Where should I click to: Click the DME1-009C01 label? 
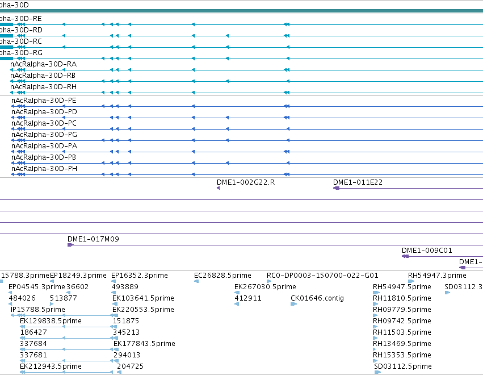pos(427,251)
